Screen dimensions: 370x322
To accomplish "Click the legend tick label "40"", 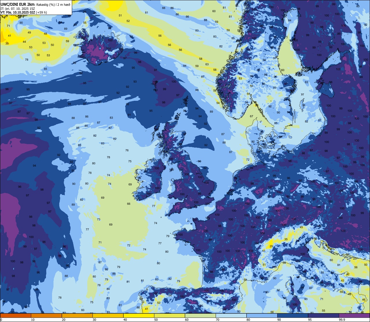I will click(125, 320).
